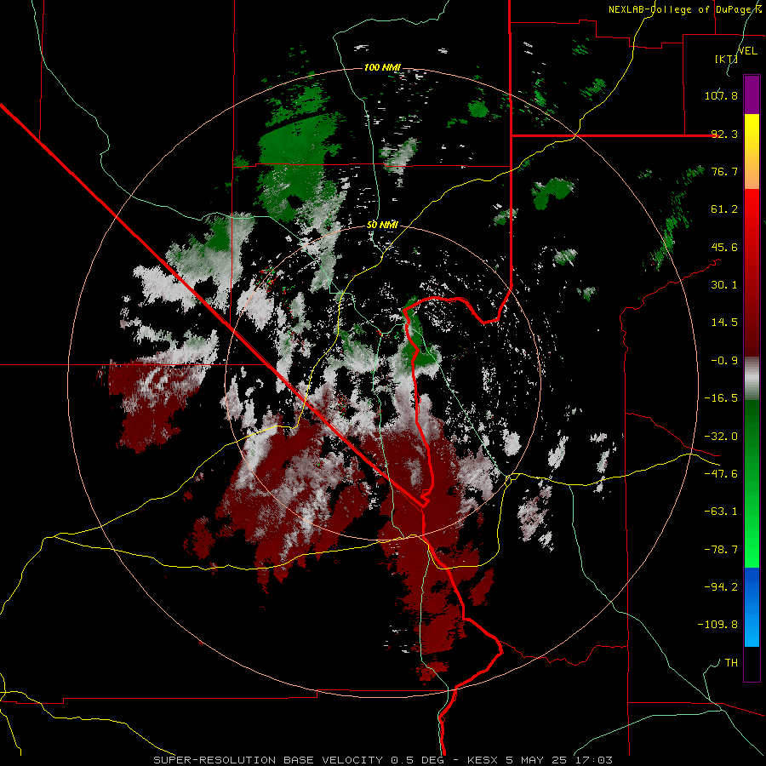Click the green segment of velocity color bar
This screenshot has width=766, height=766.
tap(752, 483)
